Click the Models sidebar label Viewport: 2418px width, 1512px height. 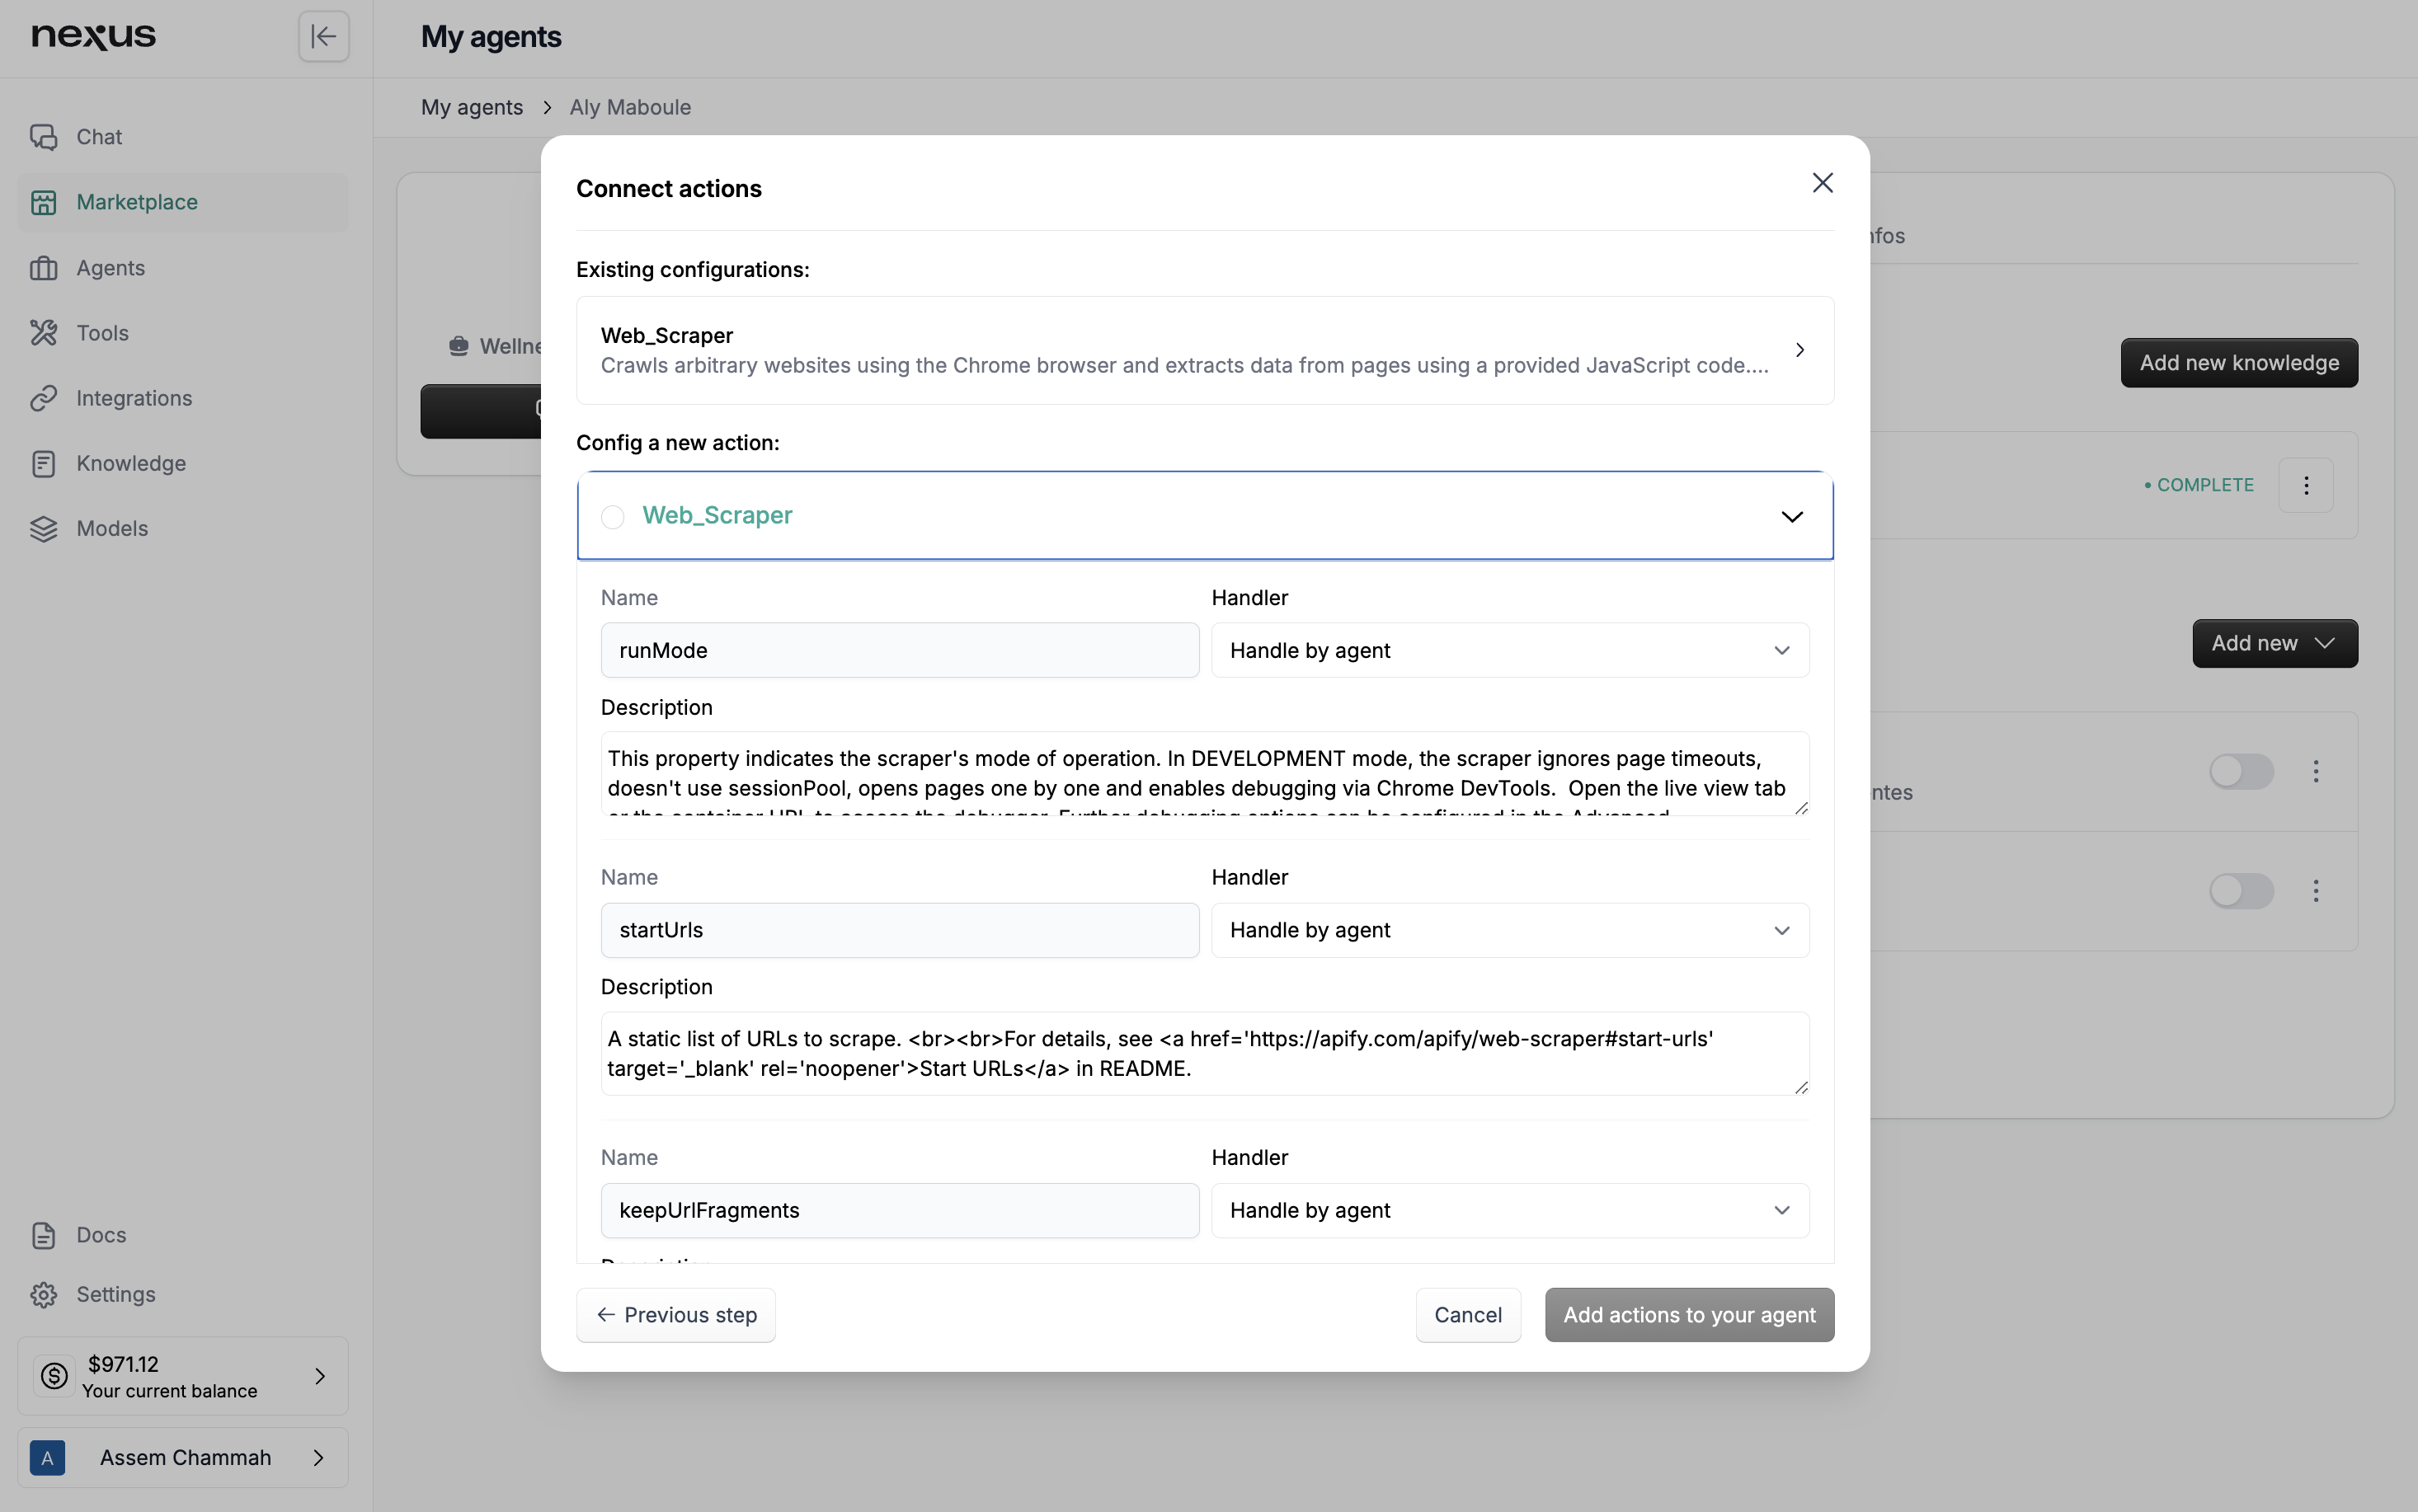112,529
